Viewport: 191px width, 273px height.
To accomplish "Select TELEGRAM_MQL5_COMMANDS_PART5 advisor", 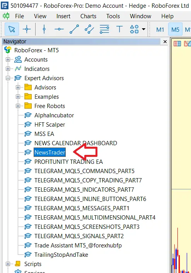I will click(84, 171).
